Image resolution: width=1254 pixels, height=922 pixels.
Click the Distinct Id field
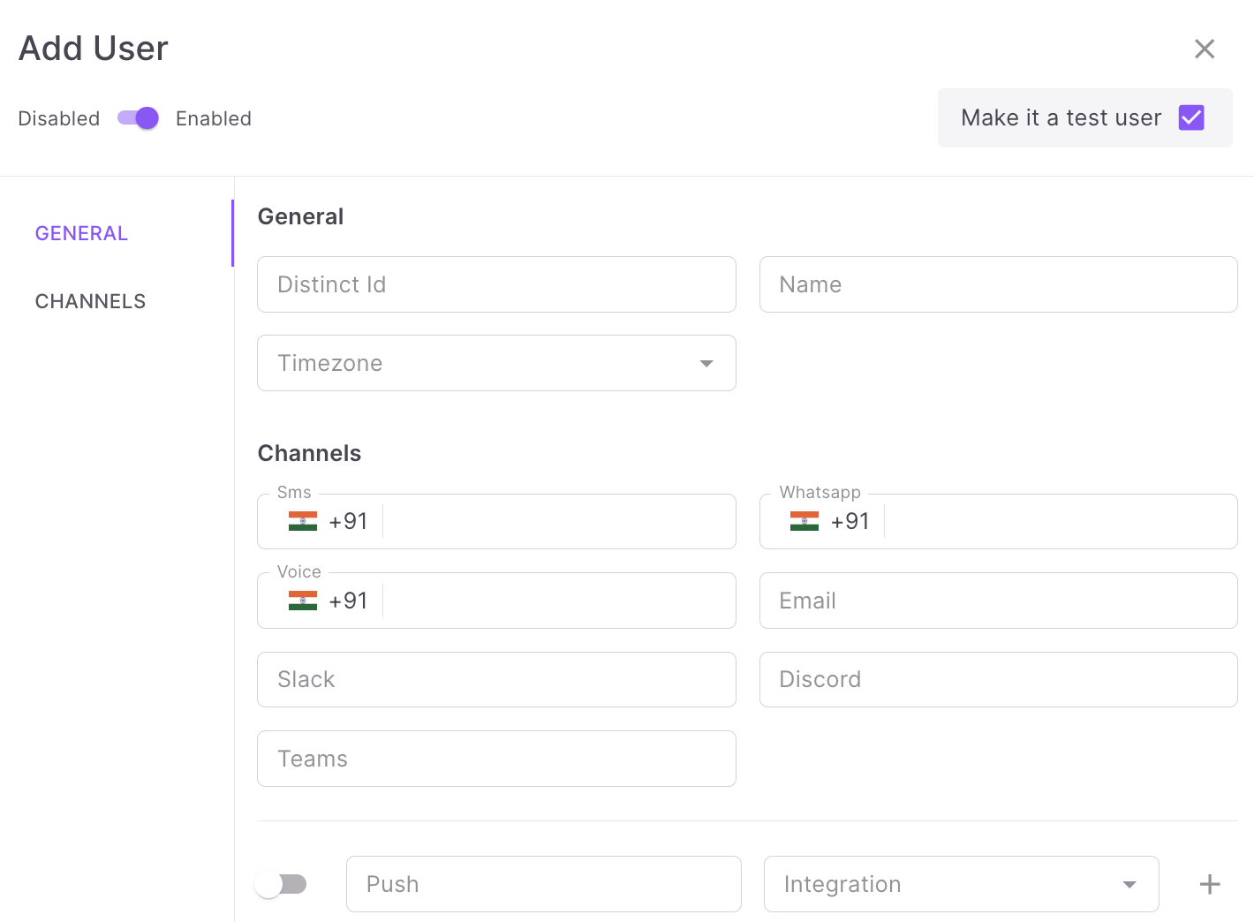(x=496, y=284)
